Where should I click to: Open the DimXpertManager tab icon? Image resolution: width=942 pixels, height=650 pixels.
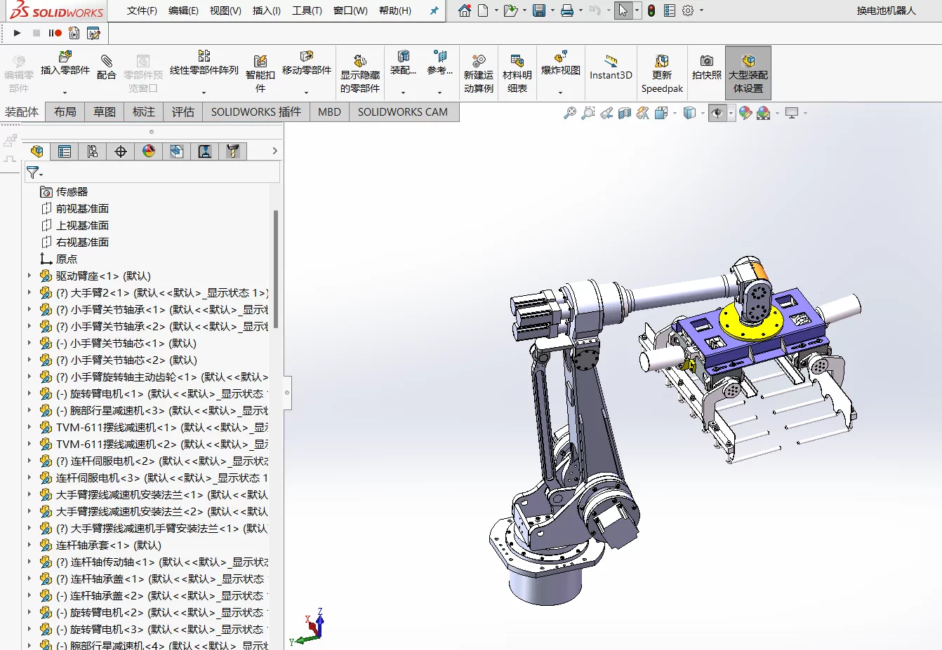click(x=121, y=151)
